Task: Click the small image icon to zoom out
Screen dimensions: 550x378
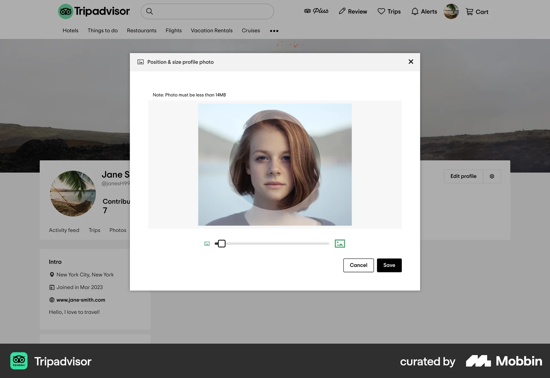Action: tap(207, 243)
